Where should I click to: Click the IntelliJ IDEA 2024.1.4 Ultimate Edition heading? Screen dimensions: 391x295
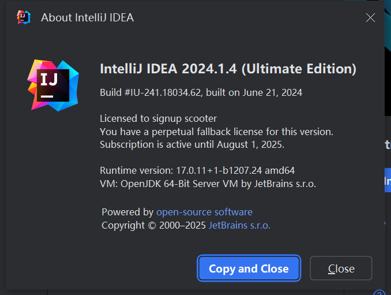point(228,69)
